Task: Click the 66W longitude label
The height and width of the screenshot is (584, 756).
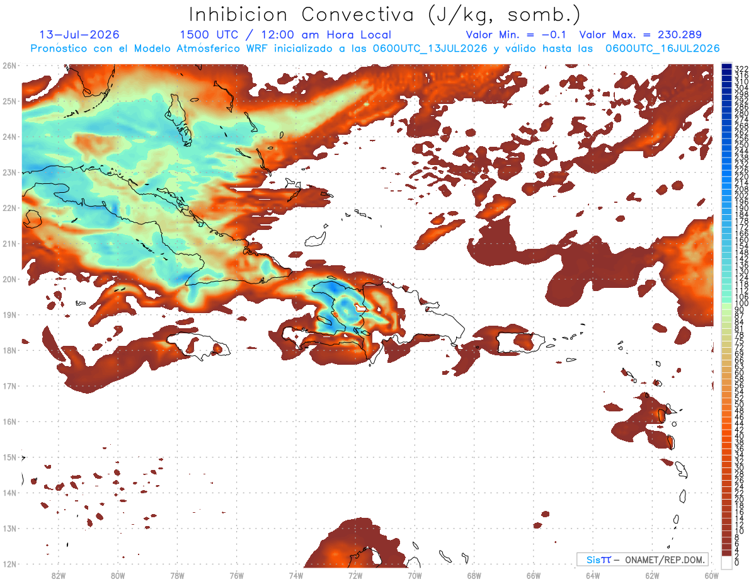Action: (x=534, y=575)
